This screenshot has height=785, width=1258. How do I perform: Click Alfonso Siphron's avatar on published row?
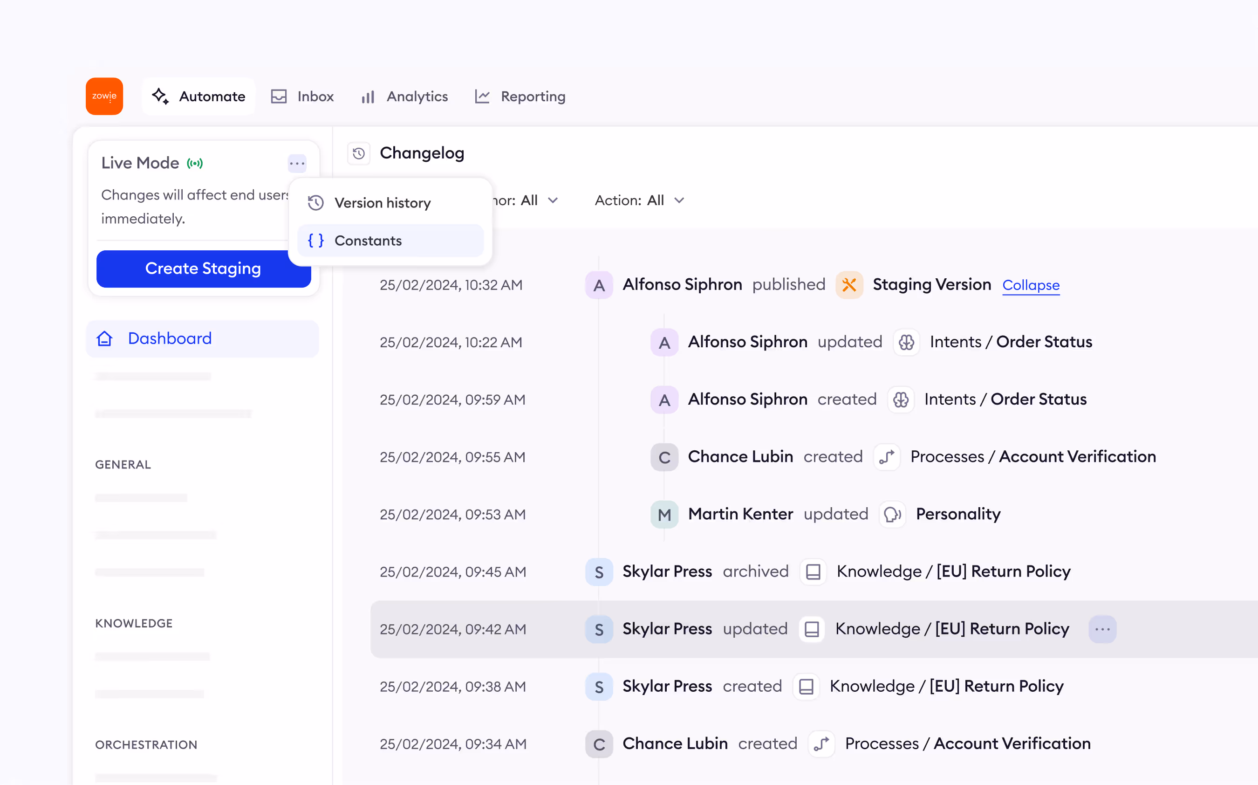click(x=599, y=285)
